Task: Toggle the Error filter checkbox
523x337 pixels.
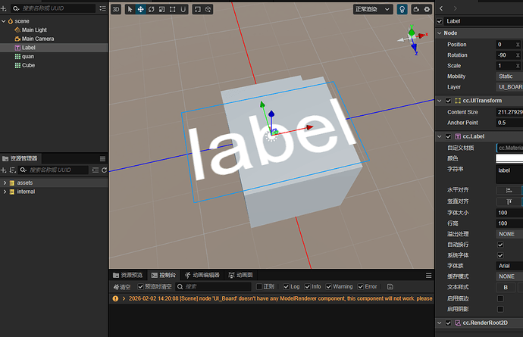Action: pos(361,287)
